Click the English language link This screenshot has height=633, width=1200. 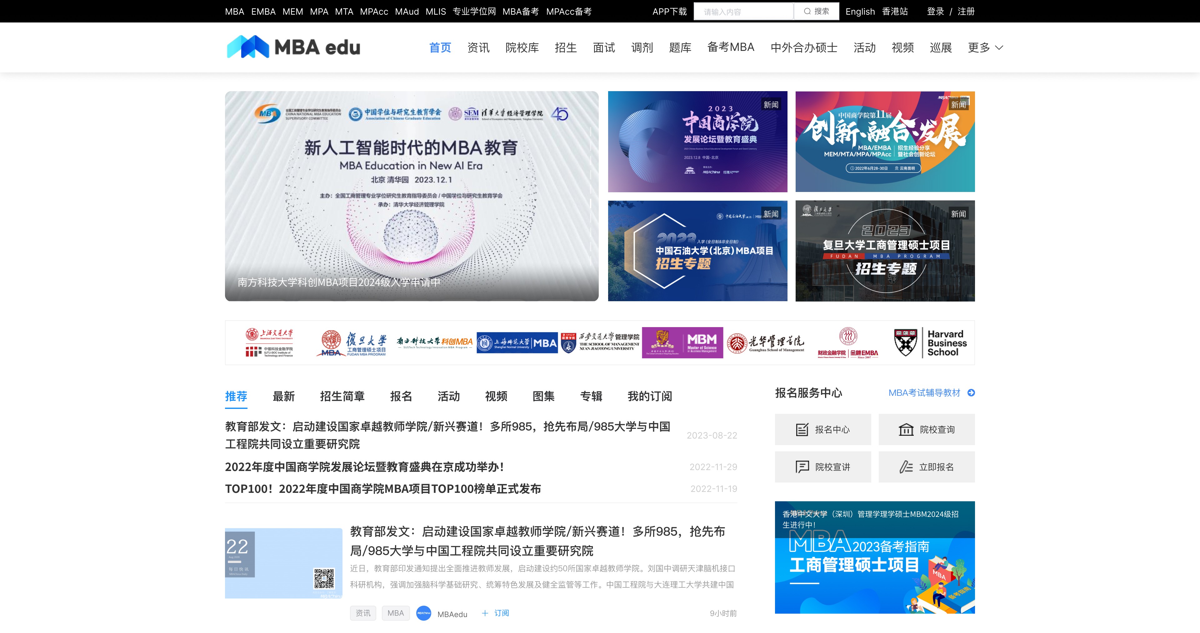click(860, 11)
